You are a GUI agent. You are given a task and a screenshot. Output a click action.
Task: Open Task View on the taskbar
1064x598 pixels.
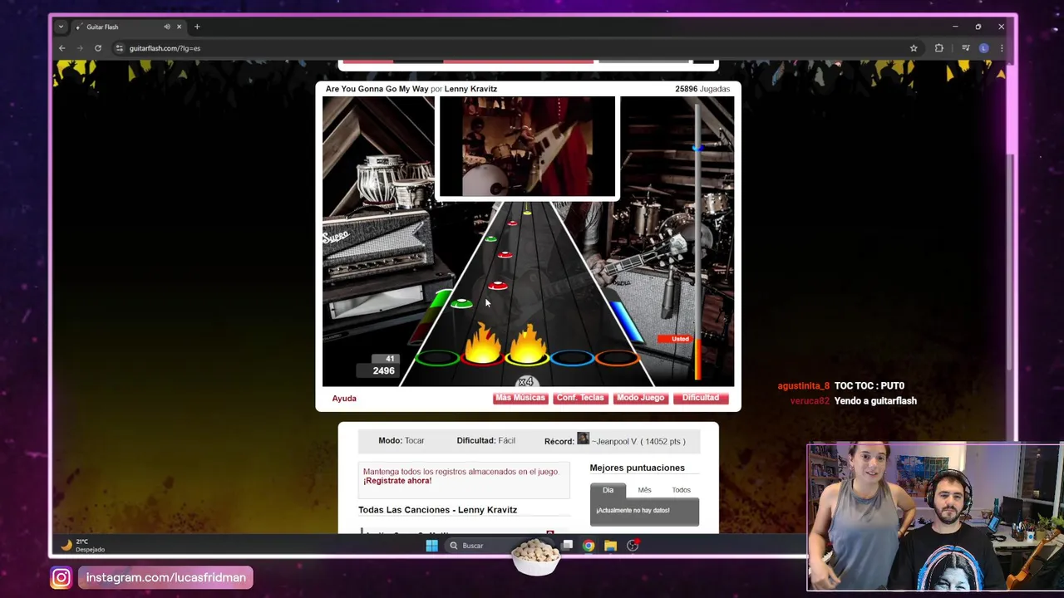tap(567, 546)
